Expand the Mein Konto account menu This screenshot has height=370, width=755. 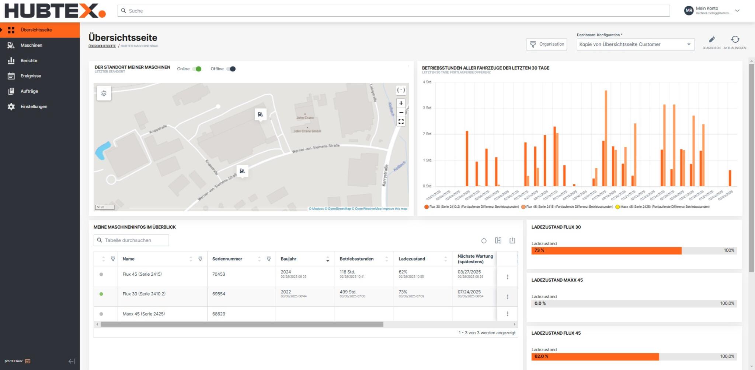[737, 11]
